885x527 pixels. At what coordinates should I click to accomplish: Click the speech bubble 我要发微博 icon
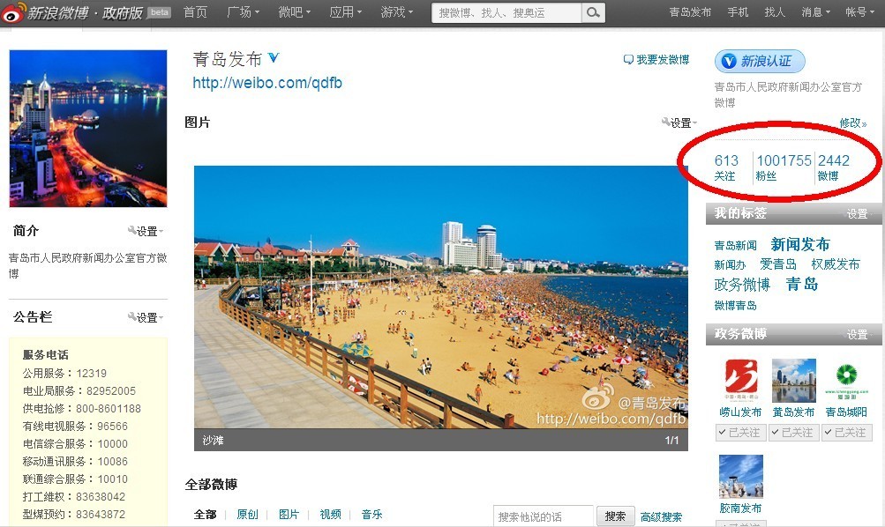(x=628, y=59)
